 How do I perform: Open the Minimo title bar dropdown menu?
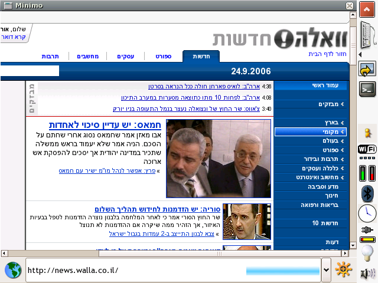tap(8, 5)
